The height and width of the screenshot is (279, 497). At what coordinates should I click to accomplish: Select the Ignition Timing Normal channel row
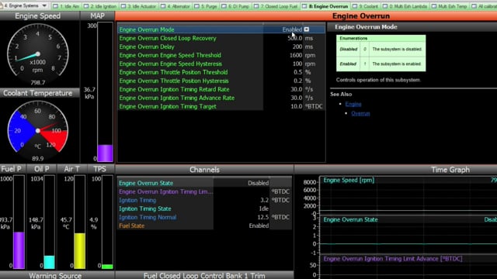tap(204, 217)
